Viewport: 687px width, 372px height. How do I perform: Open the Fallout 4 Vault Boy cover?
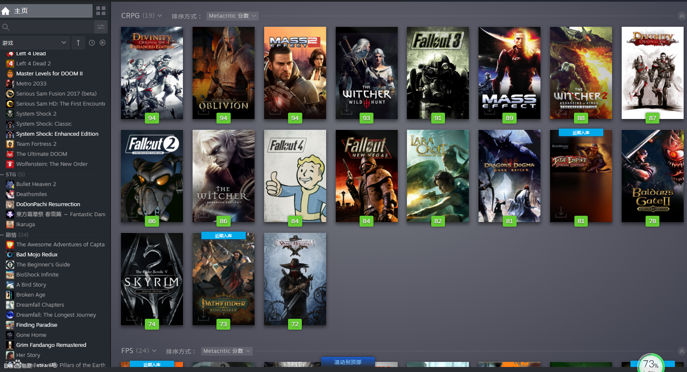(295, 176)
